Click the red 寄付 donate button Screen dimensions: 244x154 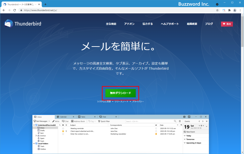227,24
